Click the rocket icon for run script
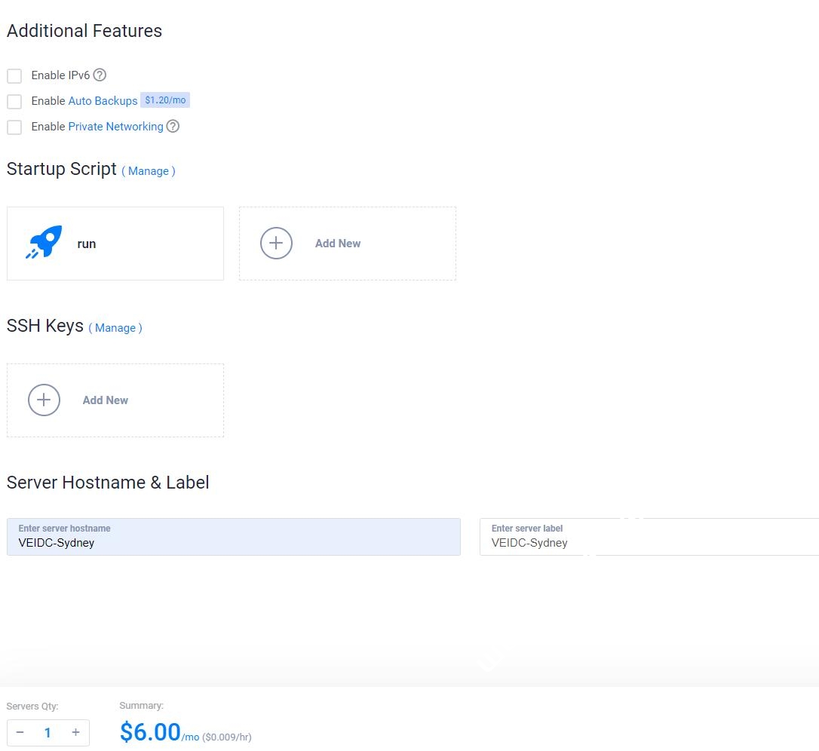The width and height of the screenshot is (819, 751). (44, 243)
